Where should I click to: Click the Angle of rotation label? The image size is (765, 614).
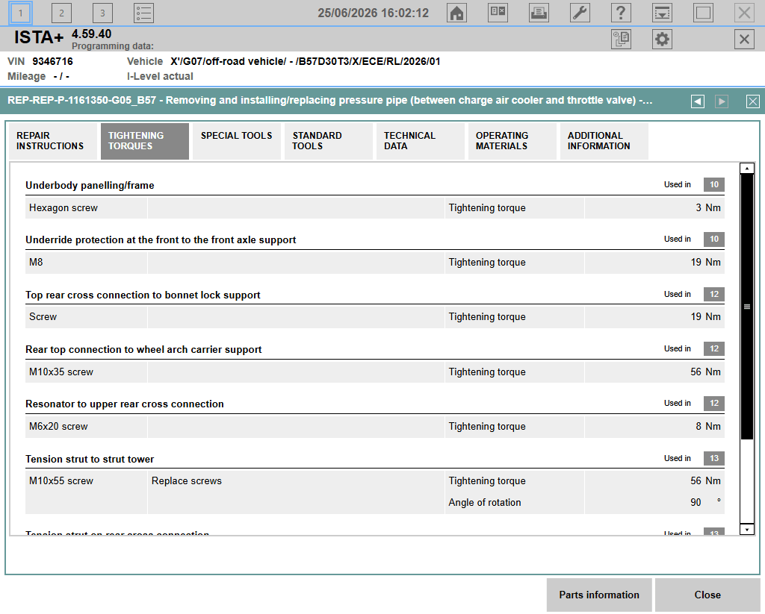coord(484,503)
